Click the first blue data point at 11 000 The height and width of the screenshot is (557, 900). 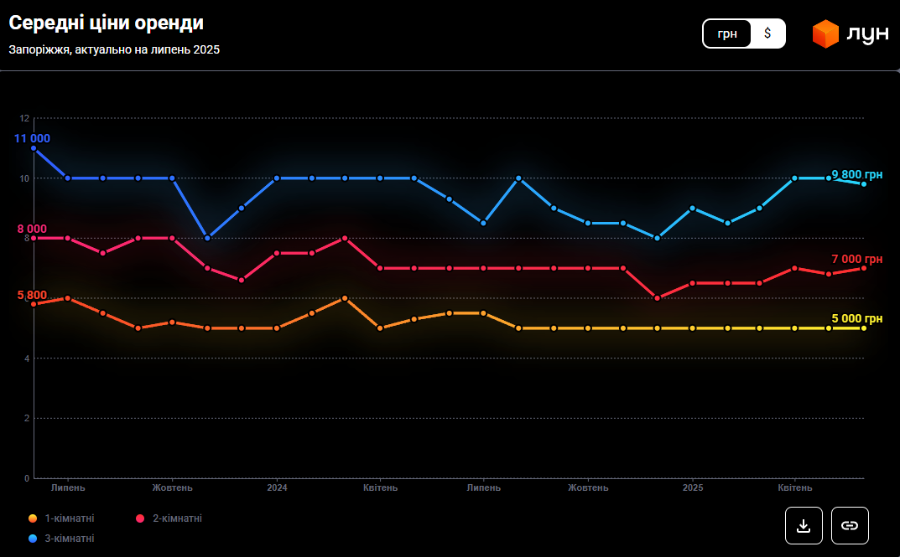34,148
